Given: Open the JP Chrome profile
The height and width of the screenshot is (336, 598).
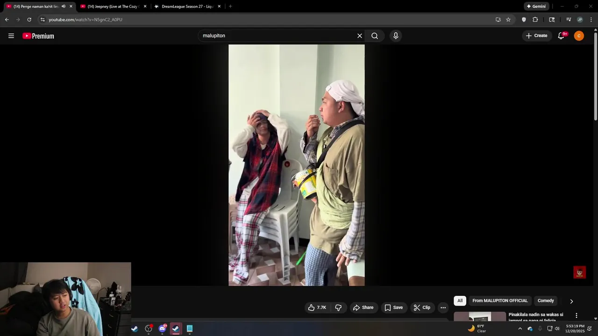Looking at the screenshot, I should tap(580, 20).
